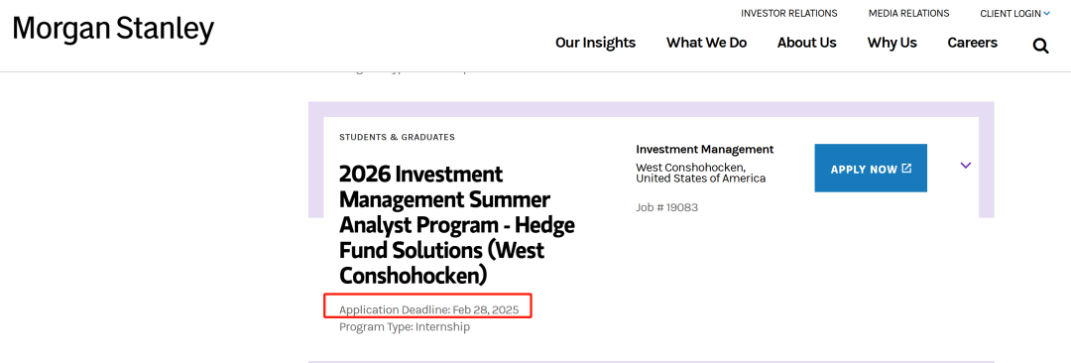Expand job details with the purple chevron

click(x=965, y=166)
